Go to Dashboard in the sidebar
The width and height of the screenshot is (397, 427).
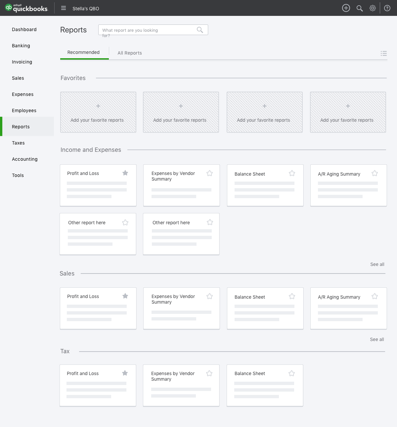[24, 29]
